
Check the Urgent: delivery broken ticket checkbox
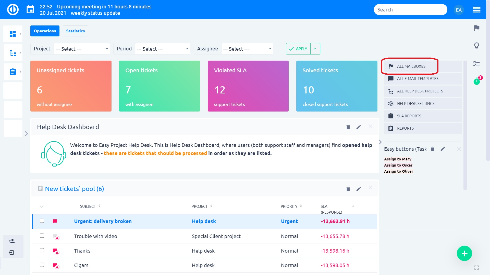tap(42, 221)
